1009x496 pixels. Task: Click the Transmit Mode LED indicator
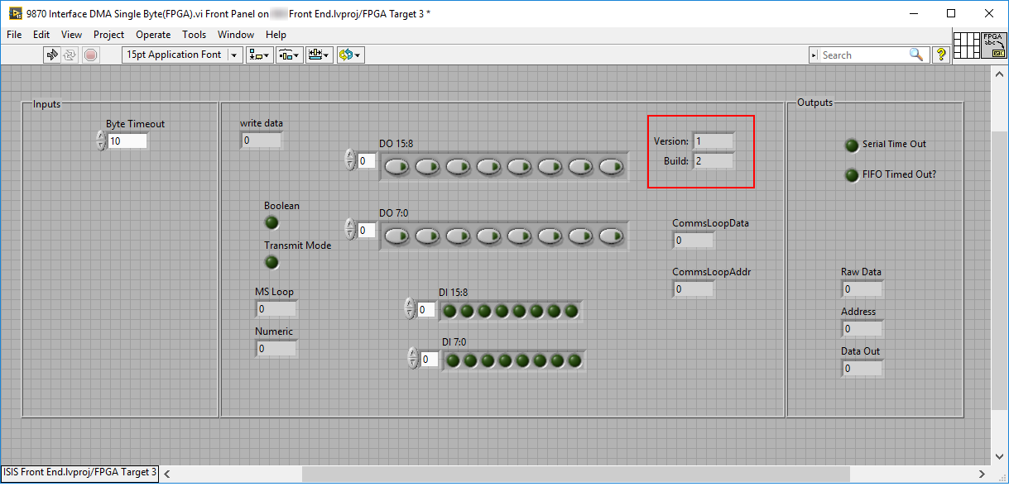click(271, 262)
